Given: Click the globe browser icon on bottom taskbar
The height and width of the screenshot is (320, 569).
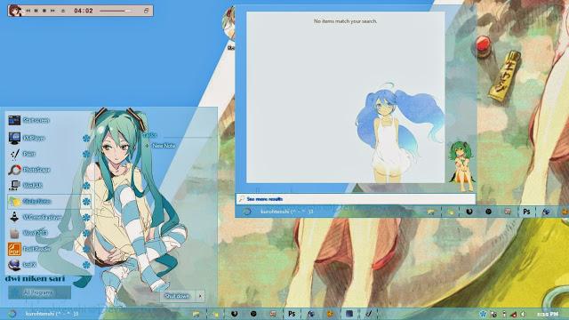Looking at the screenshot, I should coord(311,314).
